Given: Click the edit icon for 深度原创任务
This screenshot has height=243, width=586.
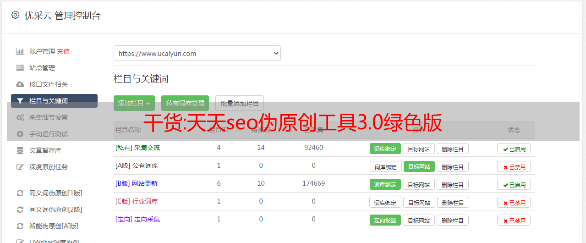Looking at the screenshot, I should [x=20, y=167].
